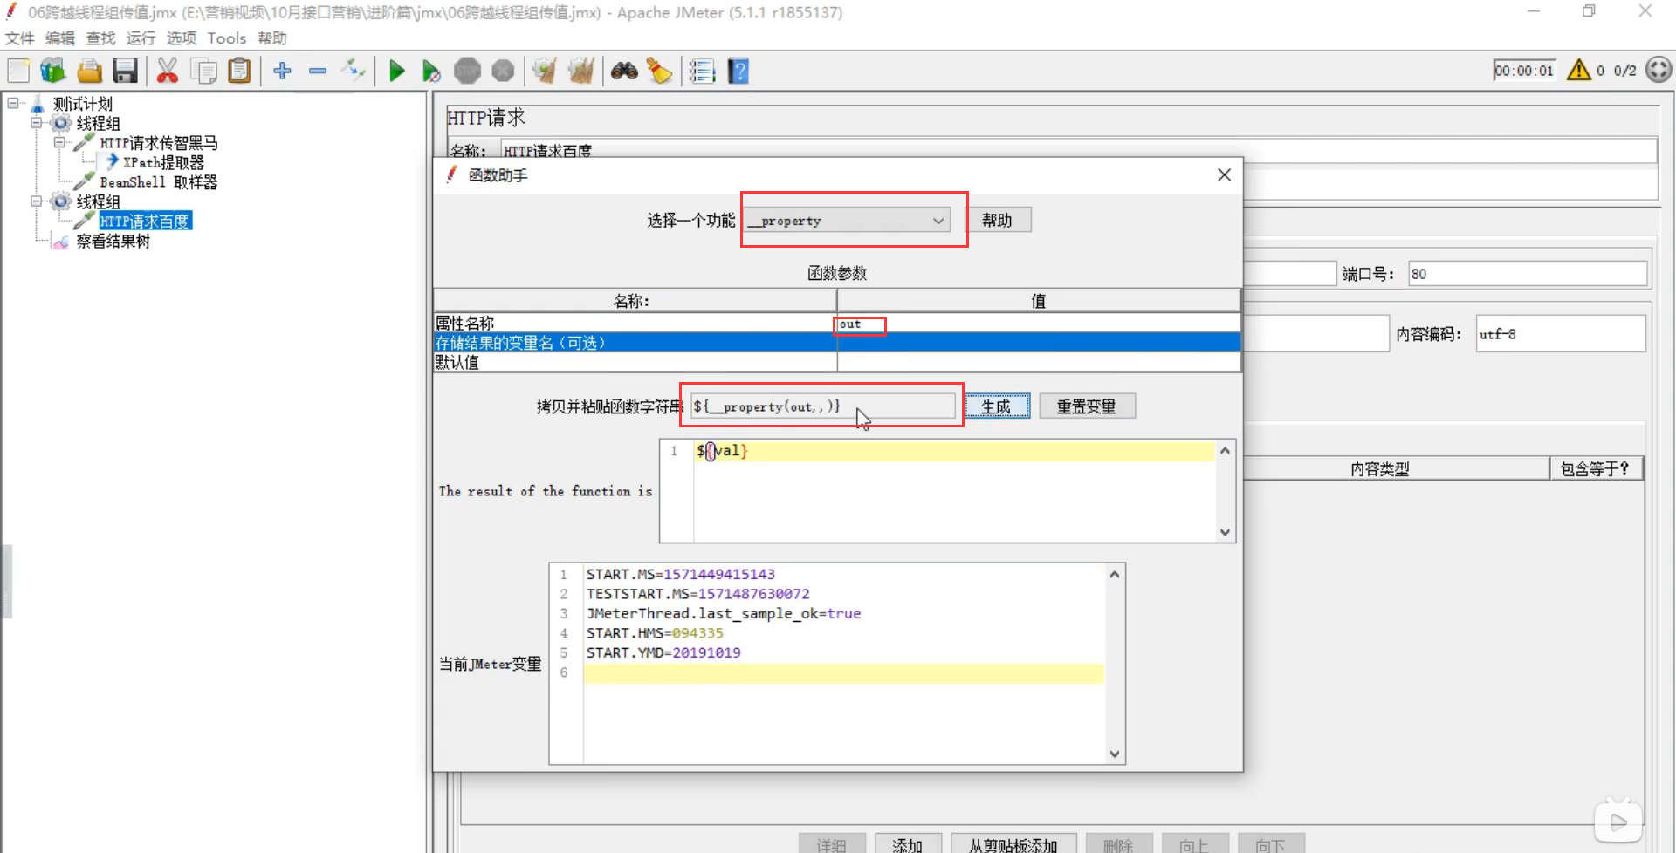Collapse the HTTP请求传智黑马 node

[59, 142]
